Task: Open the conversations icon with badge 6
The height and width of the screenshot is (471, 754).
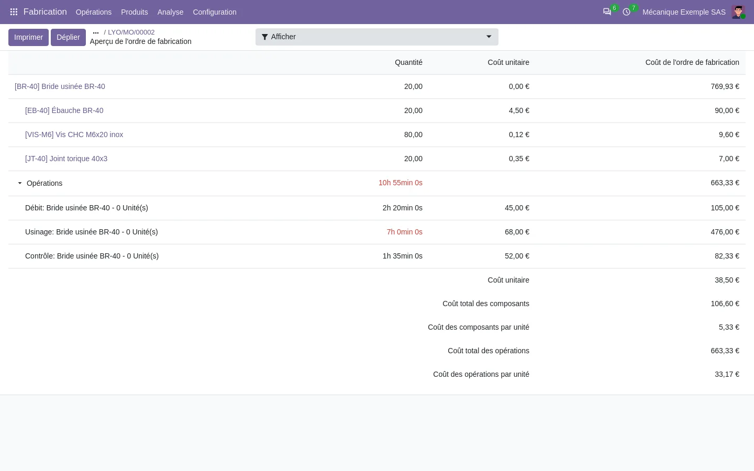Action: pos(607,12)
